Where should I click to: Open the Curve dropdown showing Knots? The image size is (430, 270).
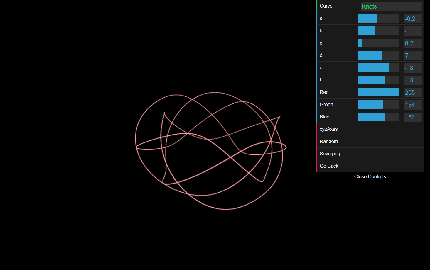click(x=391, y=6)
